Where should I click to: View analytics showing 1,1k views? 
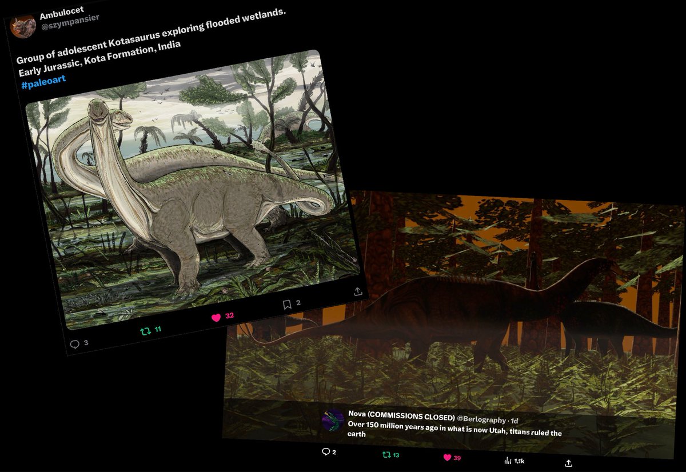(514, 461)
